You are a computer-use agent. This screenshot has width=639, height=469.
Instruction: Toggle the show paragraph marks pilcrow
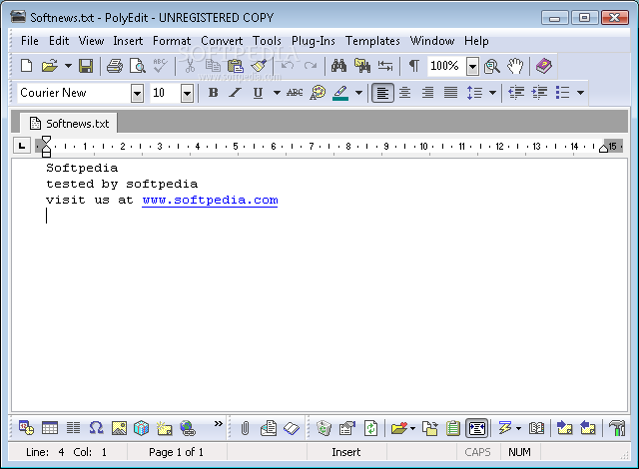pos(414,66)
